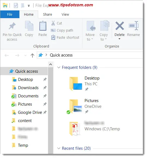
Task: Collapse the Frequent folders section
Action: point(59,67)
